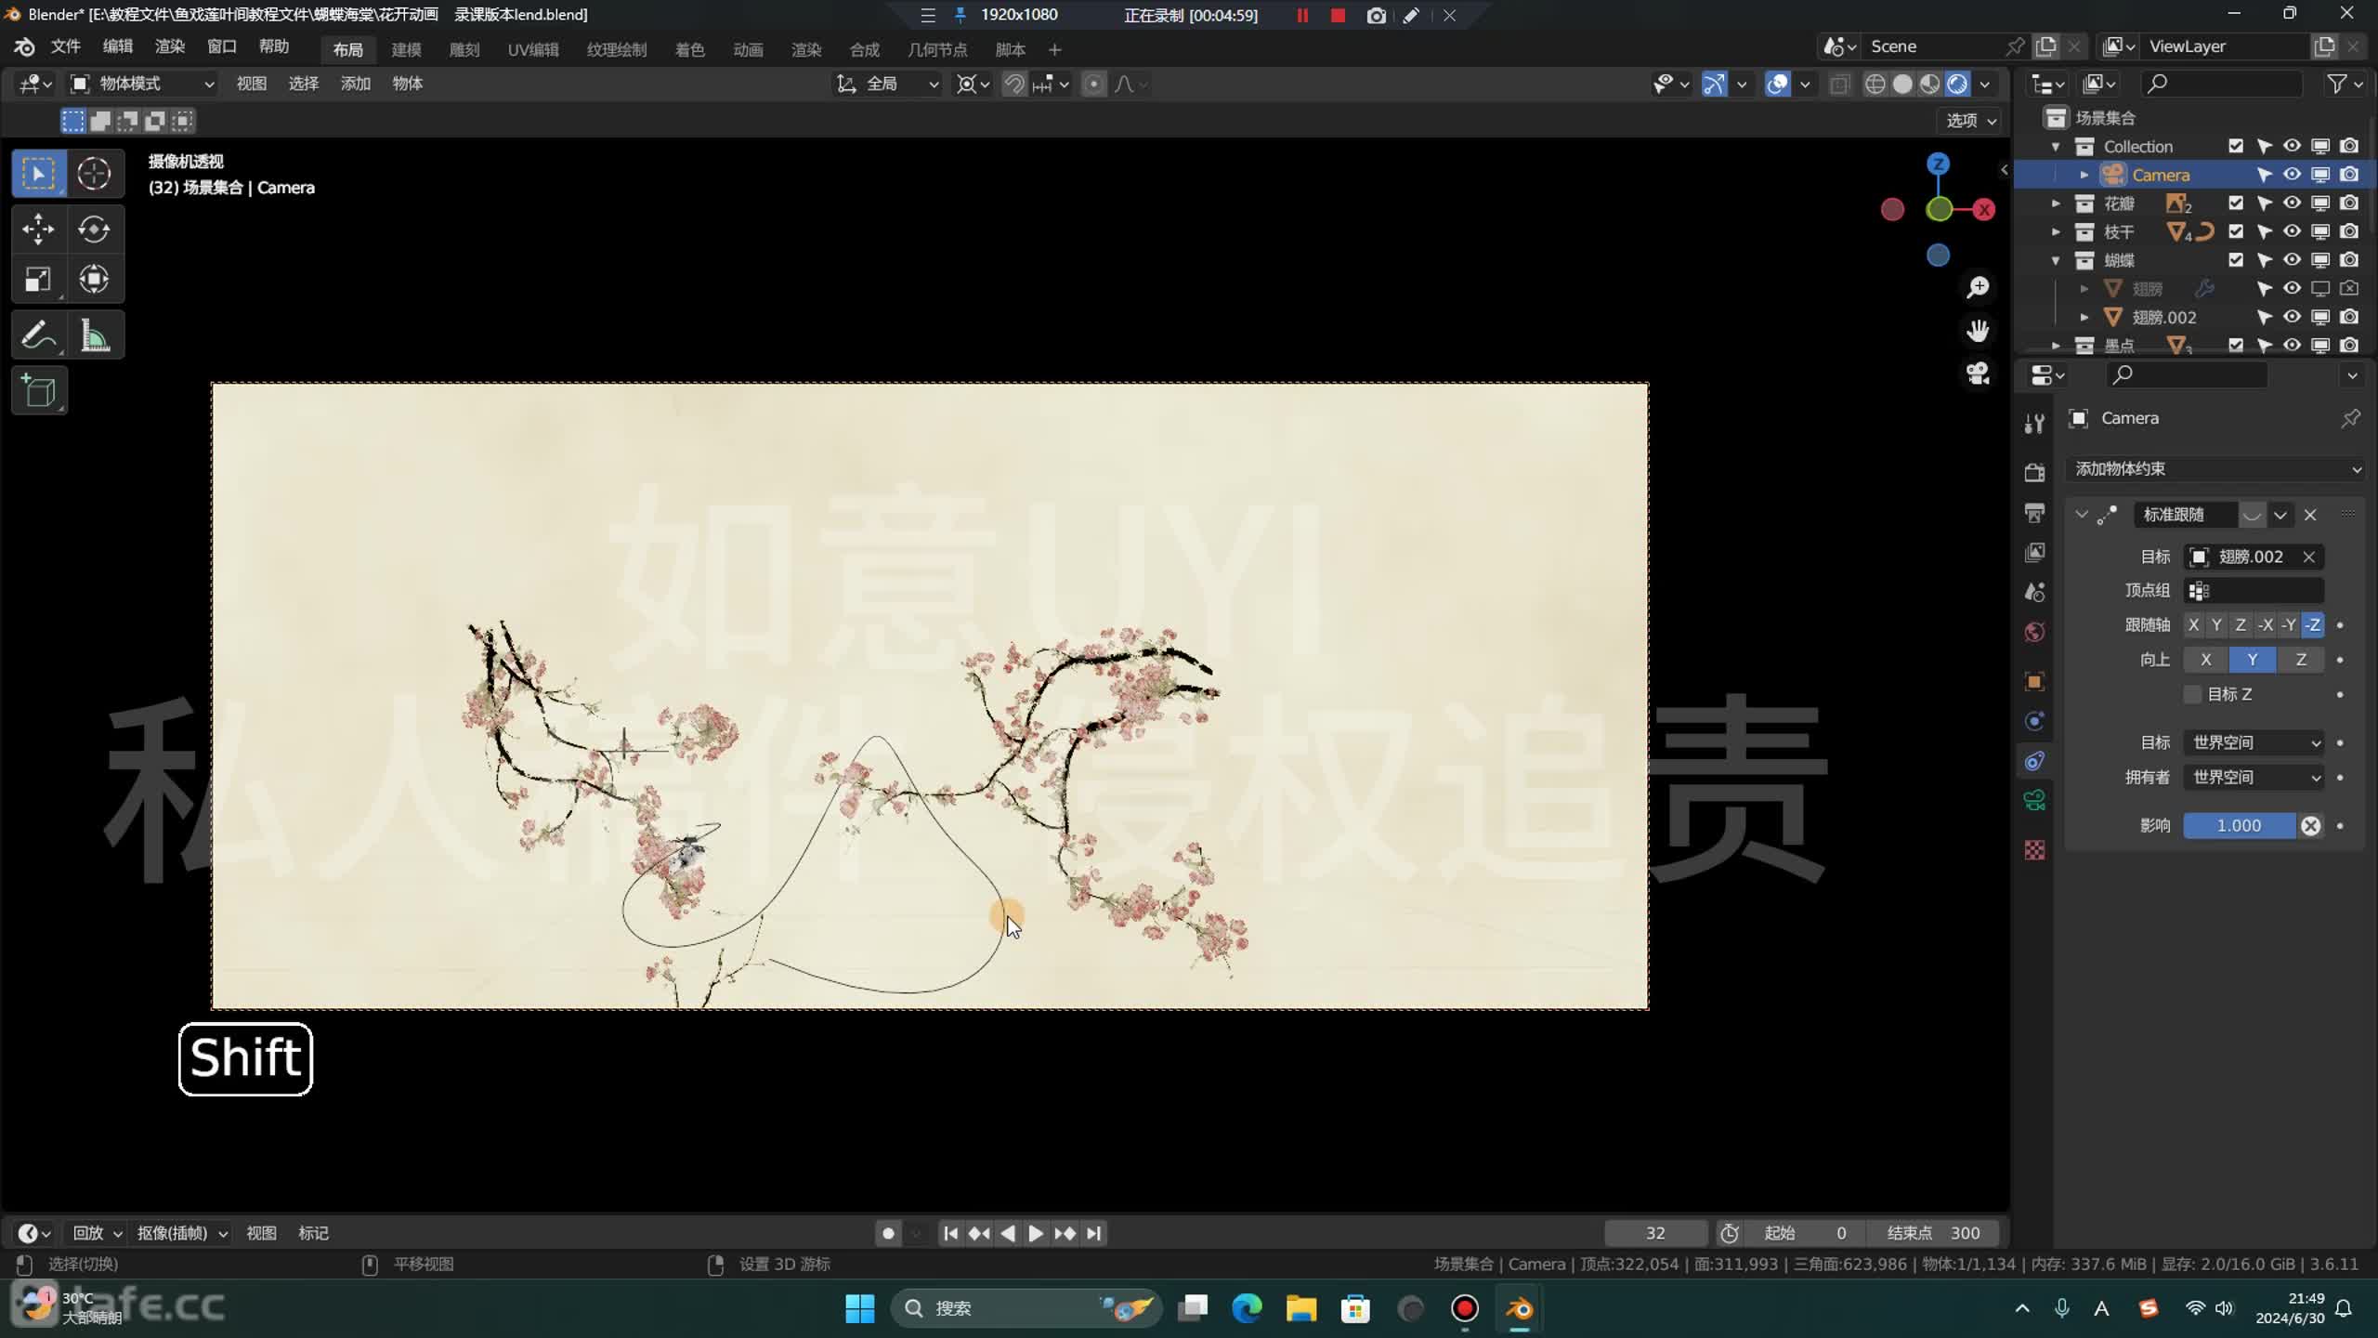This screenshot has height=1338, width=2378.
Task: Uncheck the 蝴蝶 collection checkbox
Action: point(2236,260)
